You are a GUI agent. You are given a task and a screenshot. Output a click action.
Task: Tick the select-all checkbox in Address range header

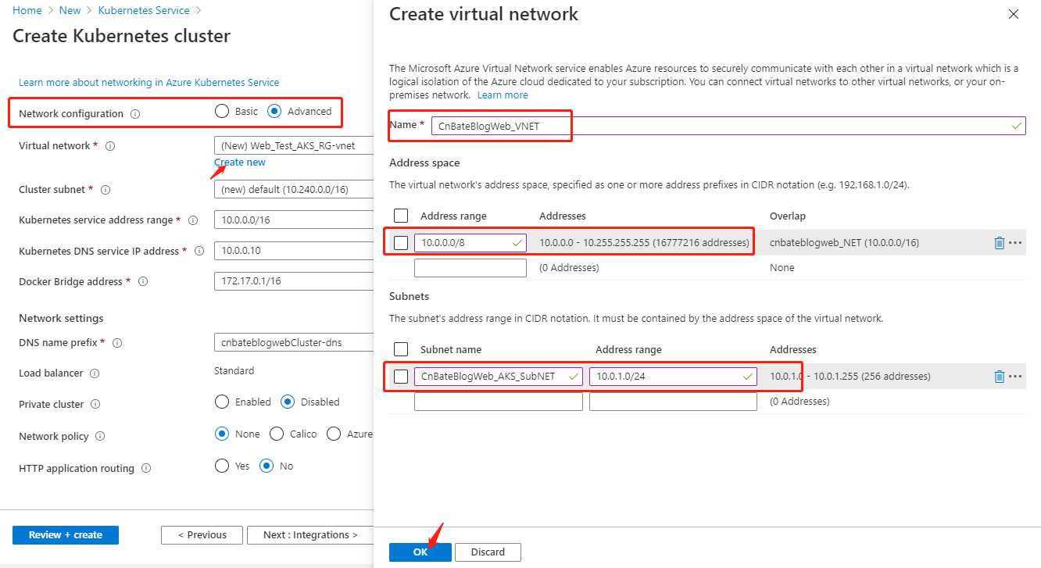click(x=401, y=216)
